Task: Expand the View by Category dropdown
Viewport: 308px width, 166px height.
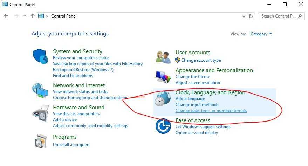Action: point(261,34)
